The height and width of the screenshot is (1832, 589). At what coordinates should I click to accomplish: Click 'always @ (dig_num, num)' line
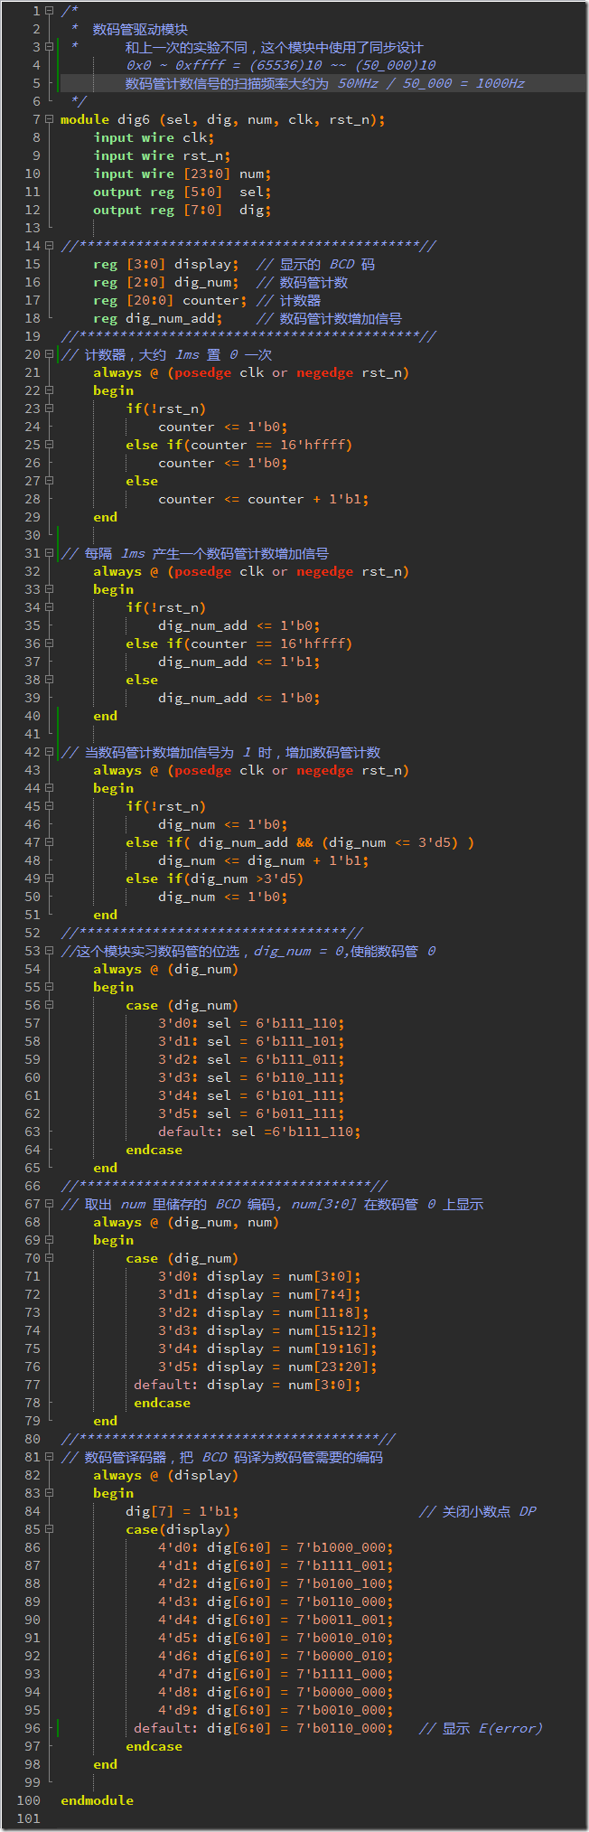tap(186, 1222)
